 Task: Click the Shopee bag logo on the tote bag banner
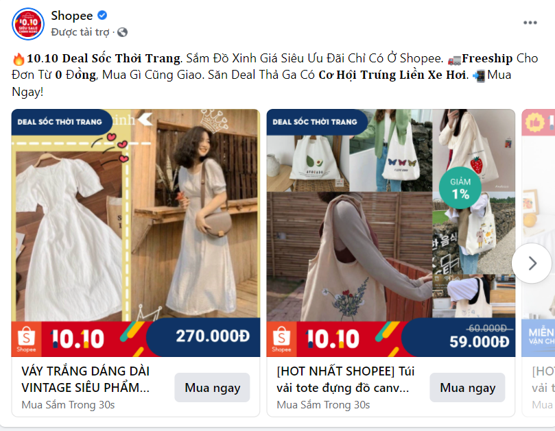point(281,339)
